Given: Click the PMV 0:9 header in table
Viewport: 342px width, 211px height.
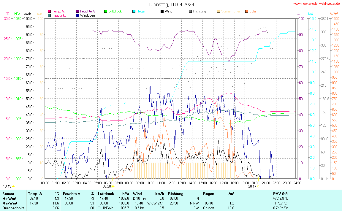Looking at the screenshot, I should (280, 193).
